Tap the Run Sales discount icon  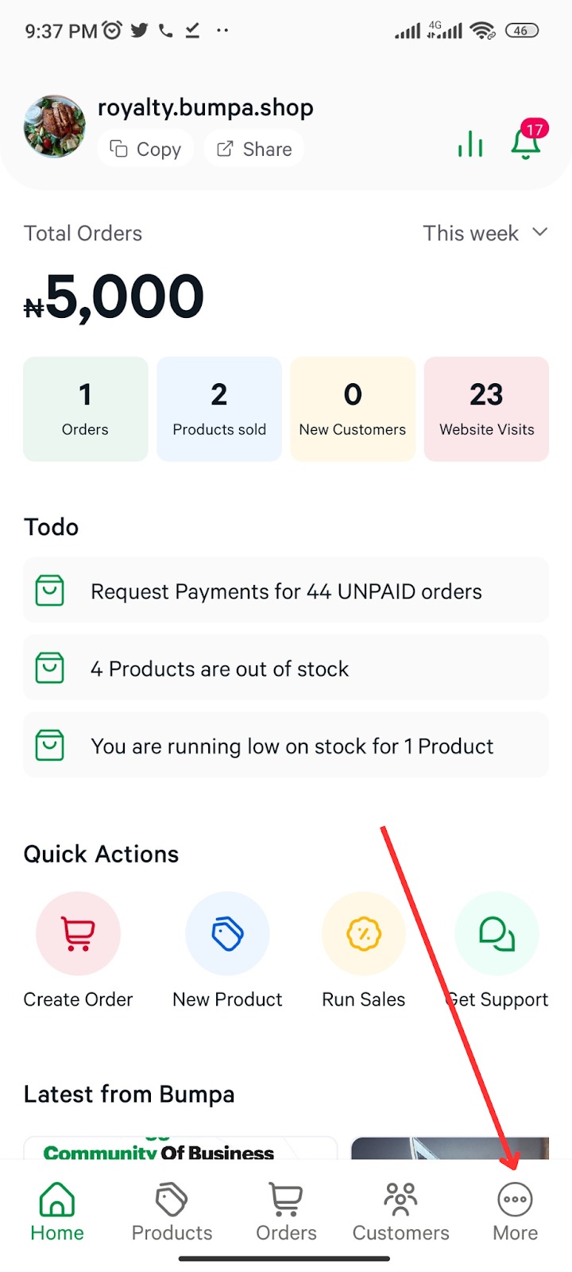point(364,933)
